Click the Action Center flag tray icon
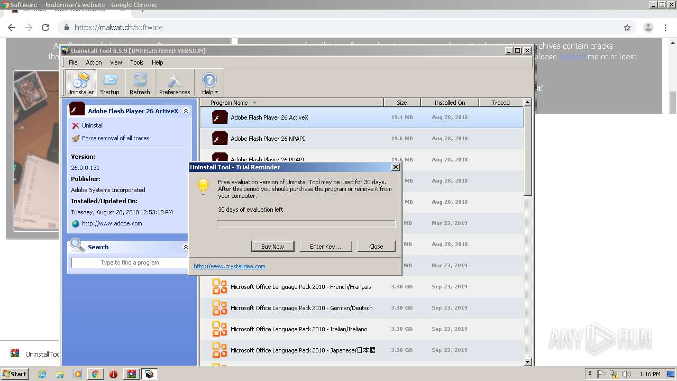 (x=601, y=374)
